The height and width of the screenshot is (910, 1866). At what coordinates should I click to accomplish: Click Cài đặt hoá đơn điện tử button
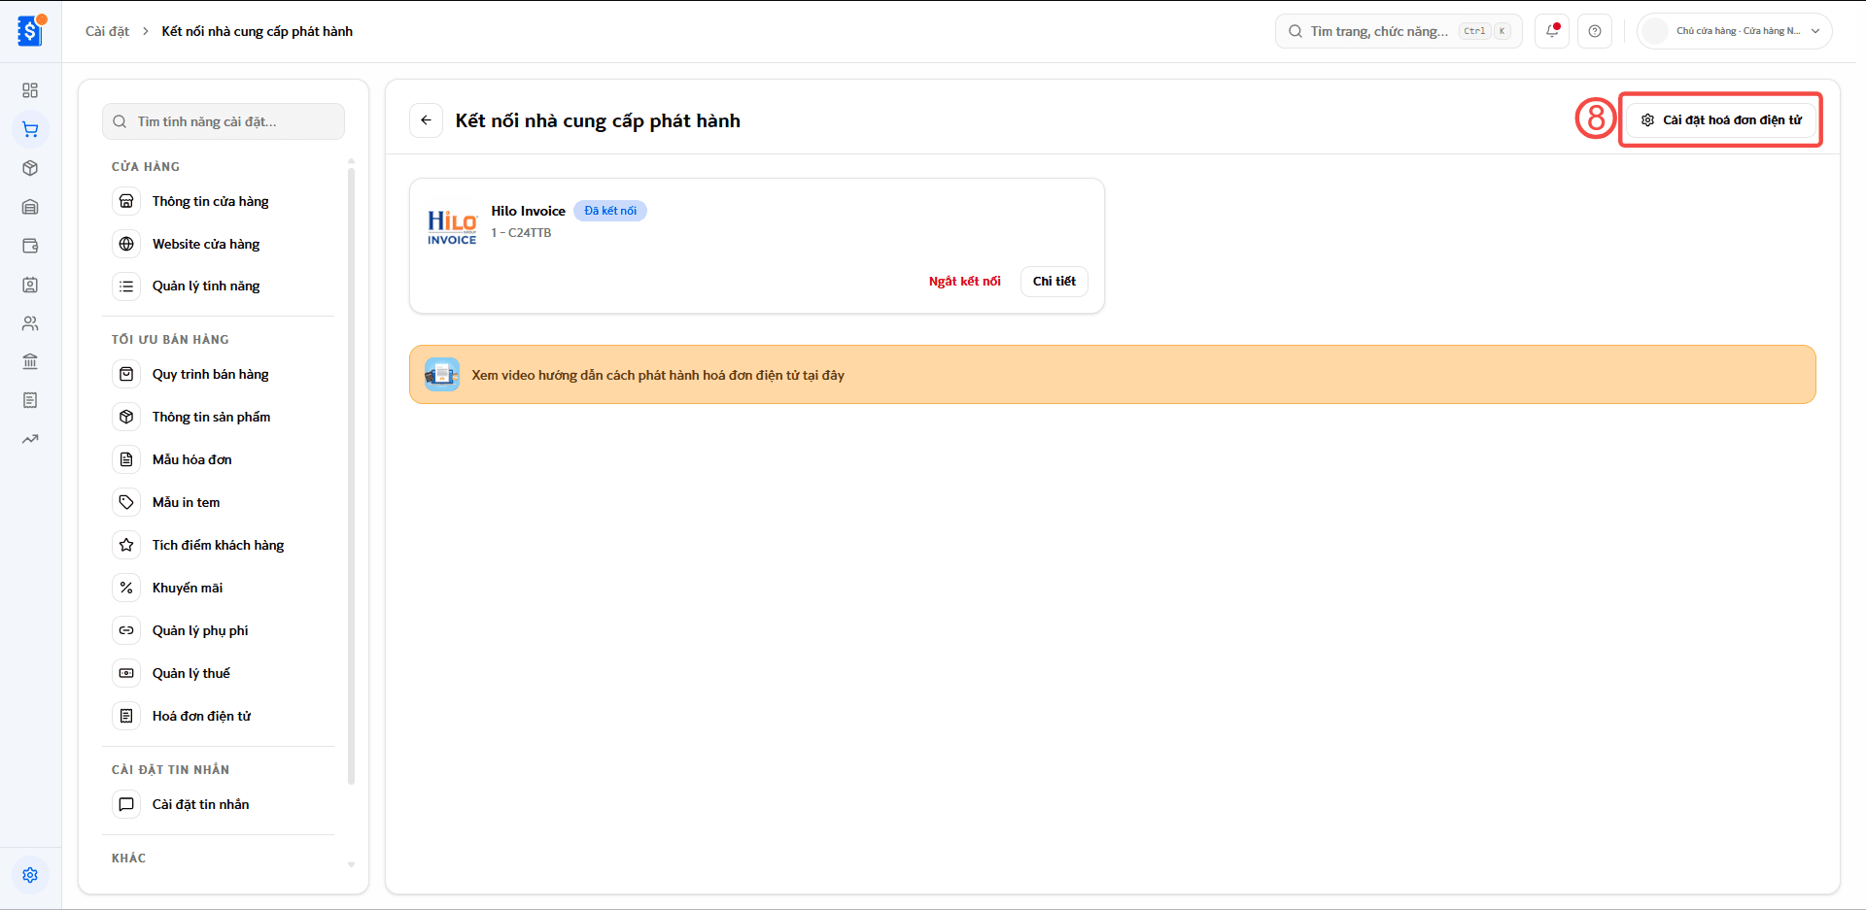tap(1720, 120)
